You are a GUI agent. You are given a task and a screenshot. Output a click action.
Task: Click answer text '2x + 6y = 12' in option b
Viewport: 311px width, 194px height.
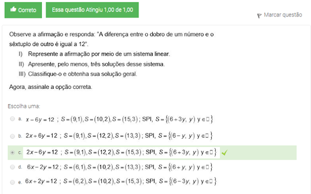coord(42,136)
